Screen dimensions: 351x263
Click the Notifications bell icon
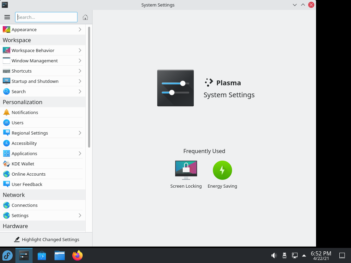[7, 112]
